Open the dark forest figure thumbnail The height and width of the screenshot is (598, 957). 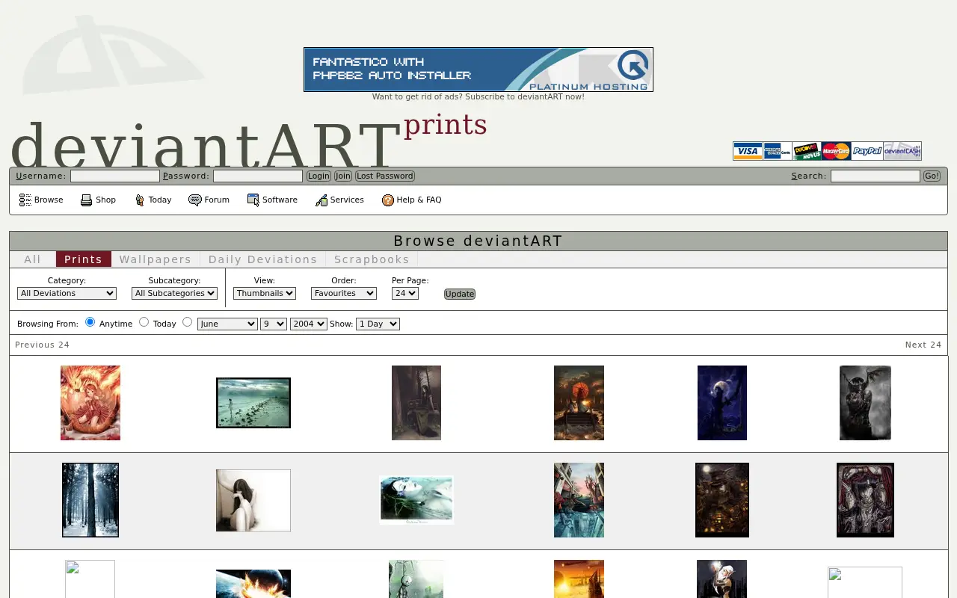click(x=416, y=403)
